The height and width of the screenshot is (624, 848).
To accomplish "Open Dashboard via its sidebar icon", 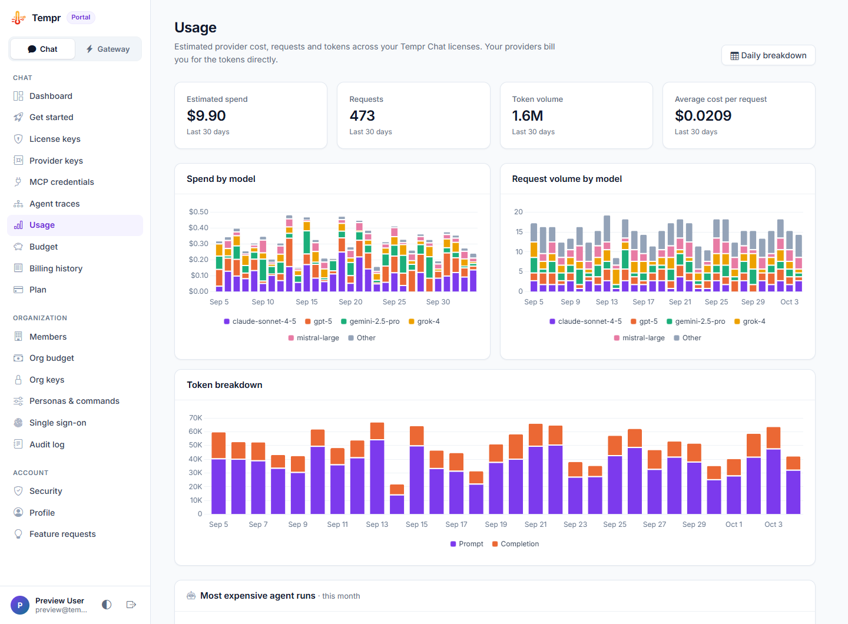I will point(18,96).
